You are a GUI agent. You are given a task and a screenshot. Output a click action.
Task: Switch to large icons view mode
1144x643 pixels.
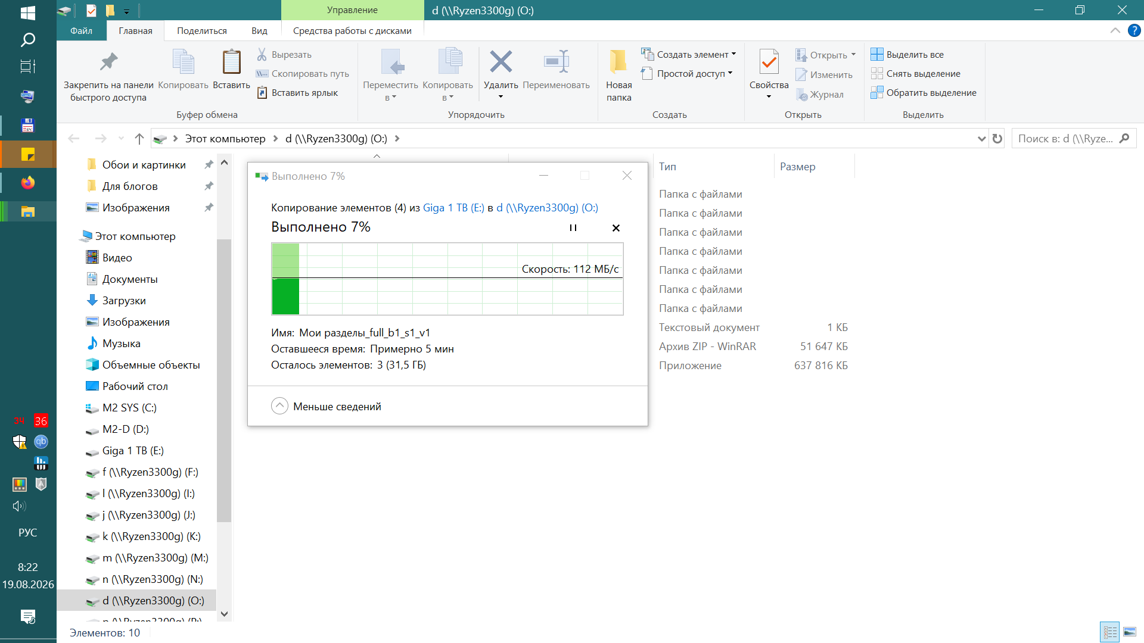1130,632
